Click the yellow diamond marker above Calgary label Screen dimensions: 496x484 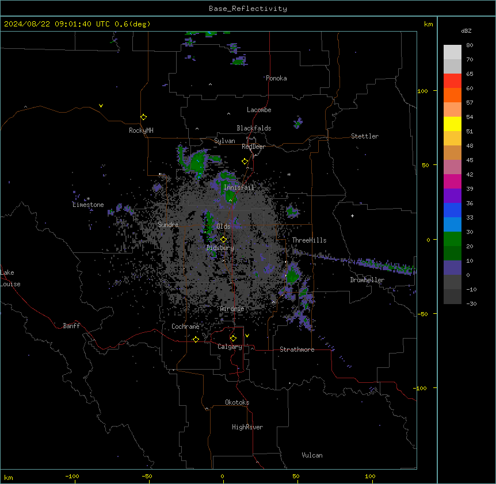234,339
